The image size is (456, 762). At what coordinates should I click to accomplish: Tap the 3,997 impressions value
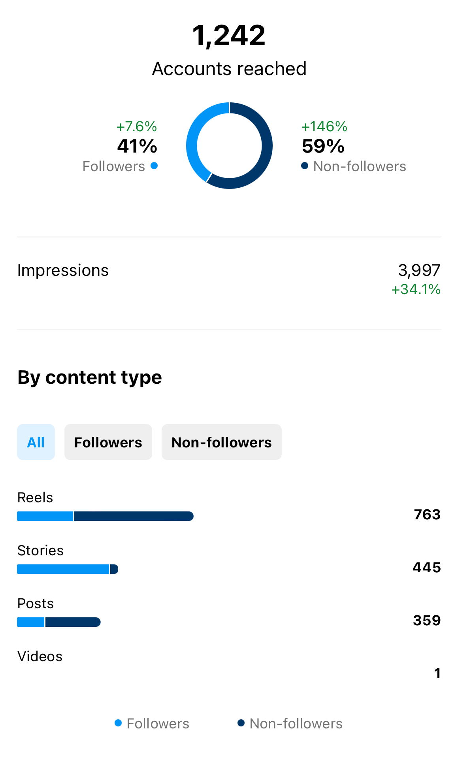tap(419, 270)
